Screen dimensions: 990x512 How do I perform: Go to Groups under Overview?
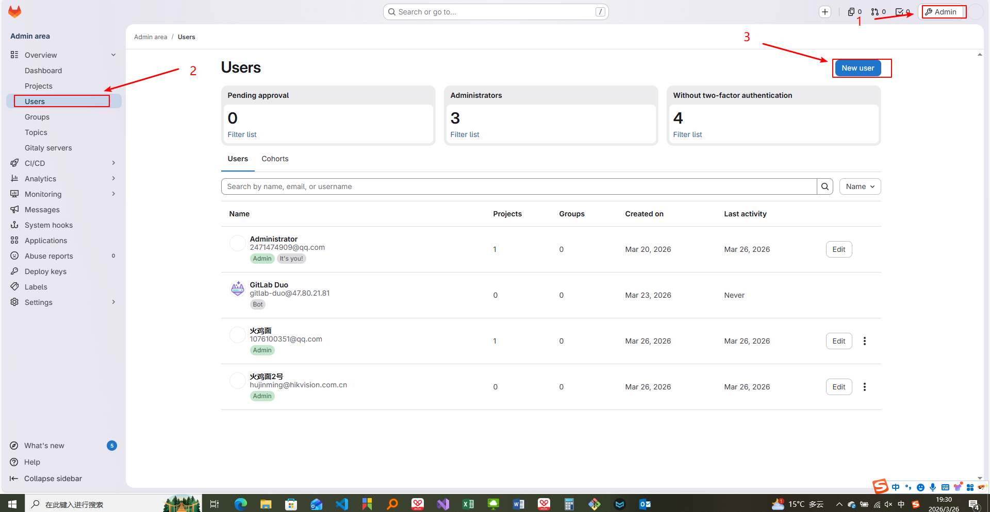click(x=63, y=117)
